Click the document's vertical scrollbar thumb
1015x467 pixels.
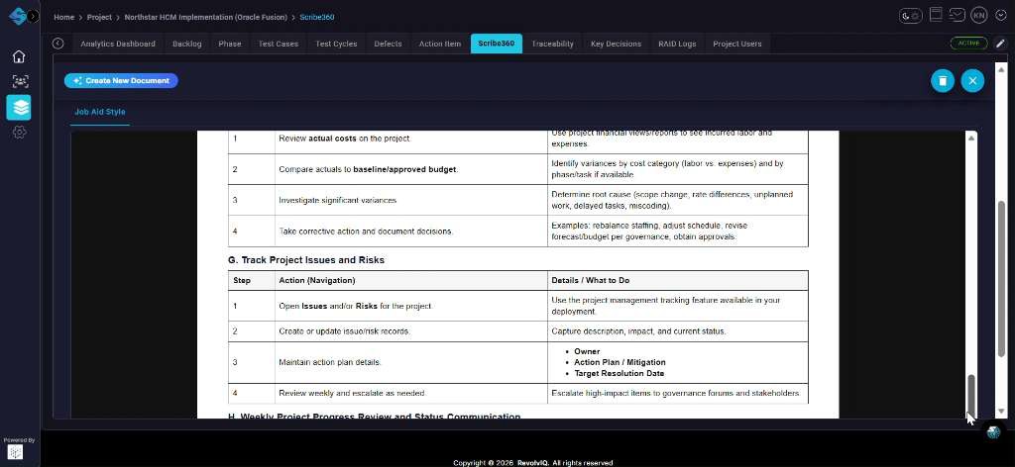tap(971, 396)
